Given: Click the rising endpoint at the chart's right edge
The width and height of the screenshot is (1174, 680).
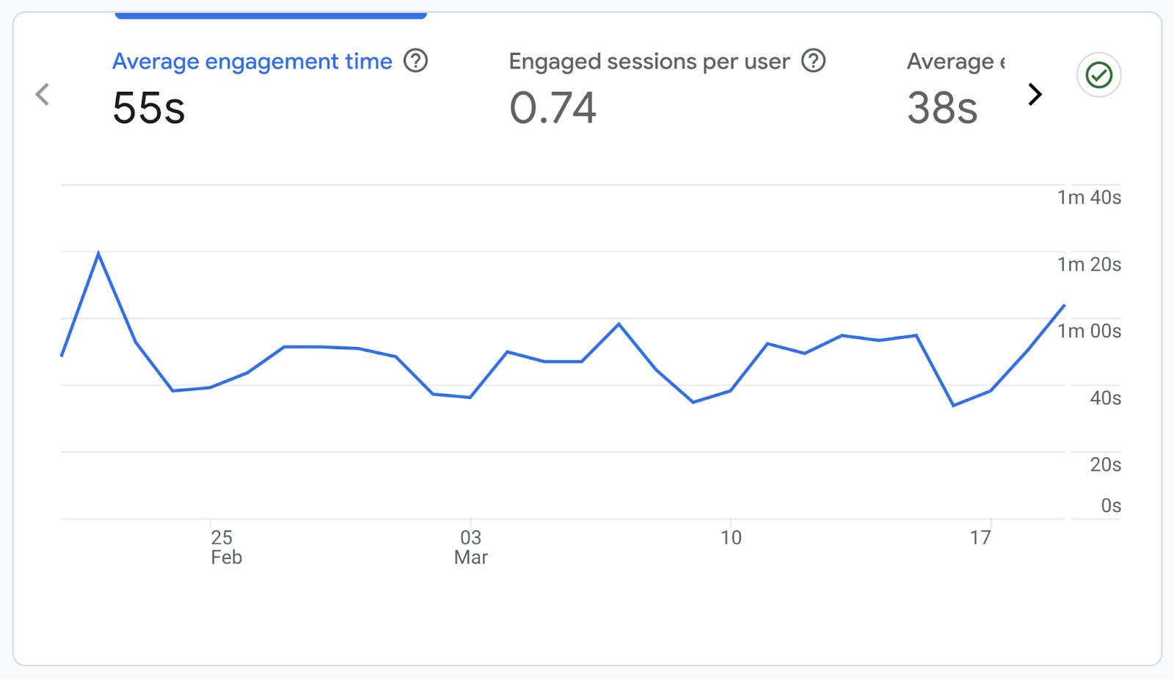Looking at the screenshot, I should coord(1065,307).
